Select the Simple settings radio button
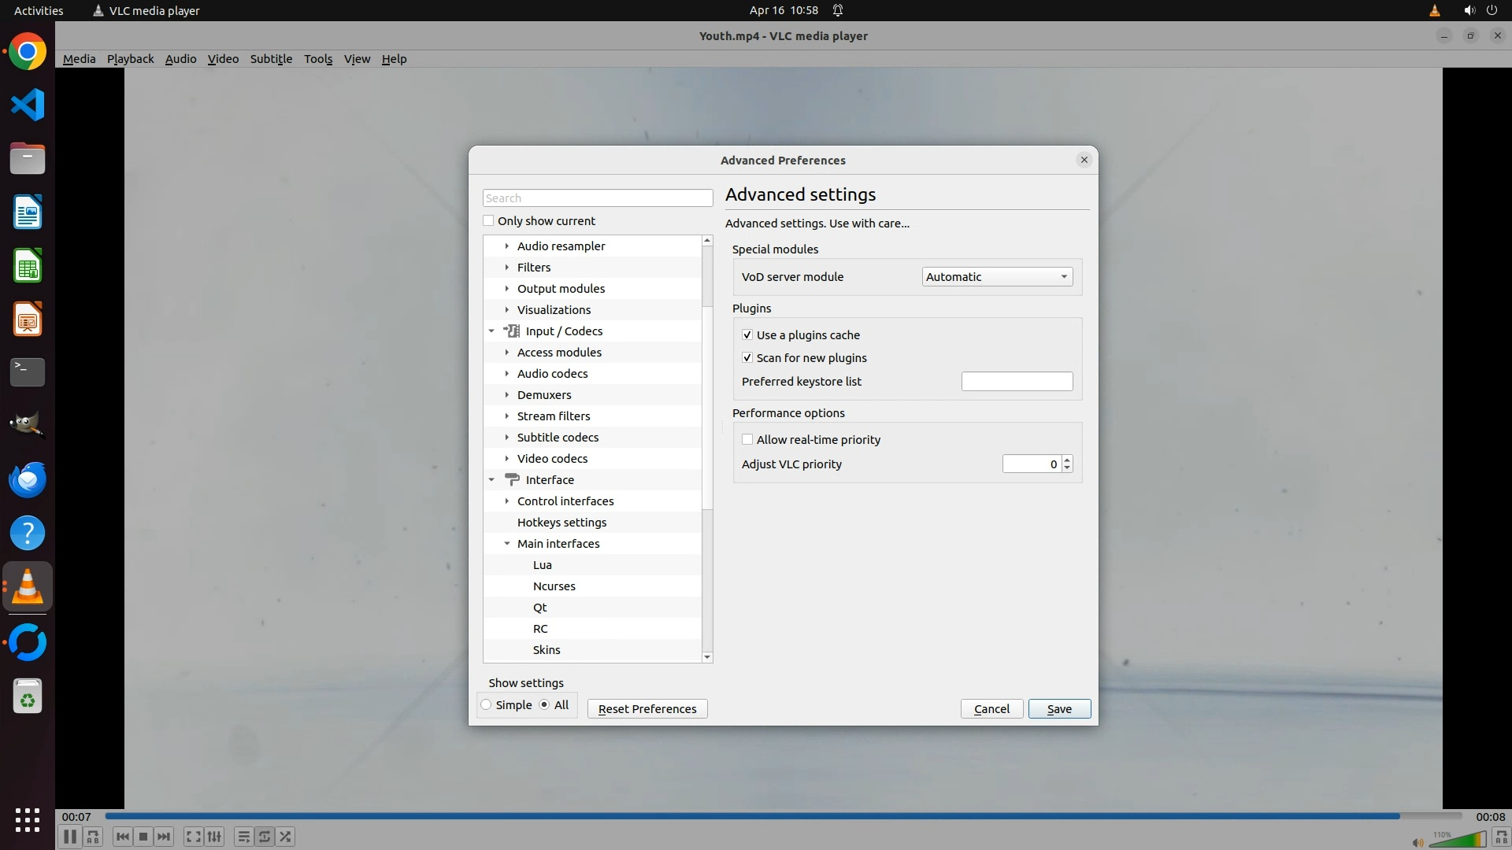 pos(487,705)
